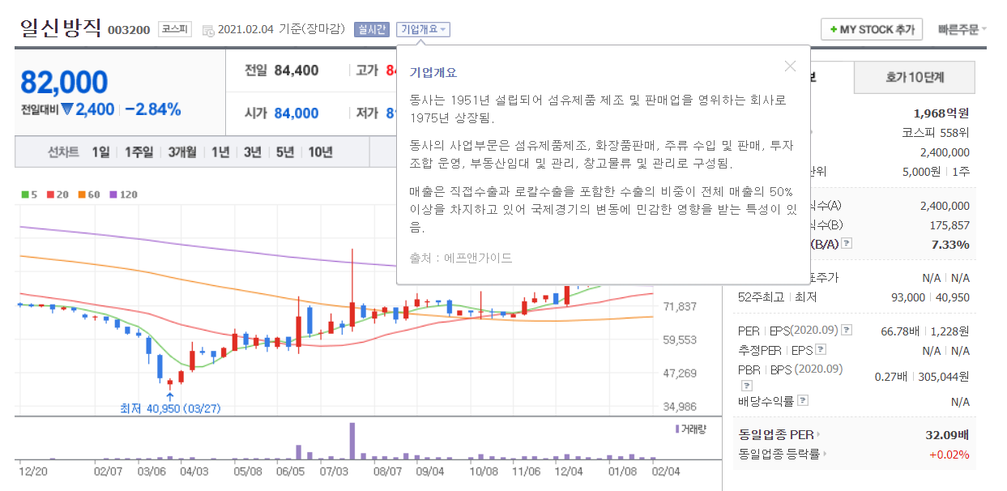Click the 전일 84,400 value
Screen dimensions: 1007x491
pos(297,70)
